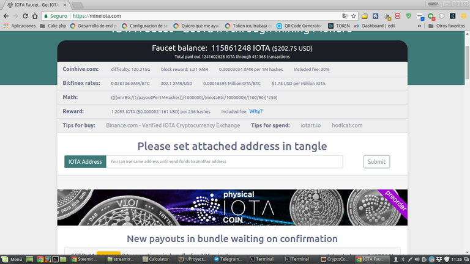Screen dimensions: 470x264
Task: Open the Dashboard | edX bookmark
Action: point(375,26)
